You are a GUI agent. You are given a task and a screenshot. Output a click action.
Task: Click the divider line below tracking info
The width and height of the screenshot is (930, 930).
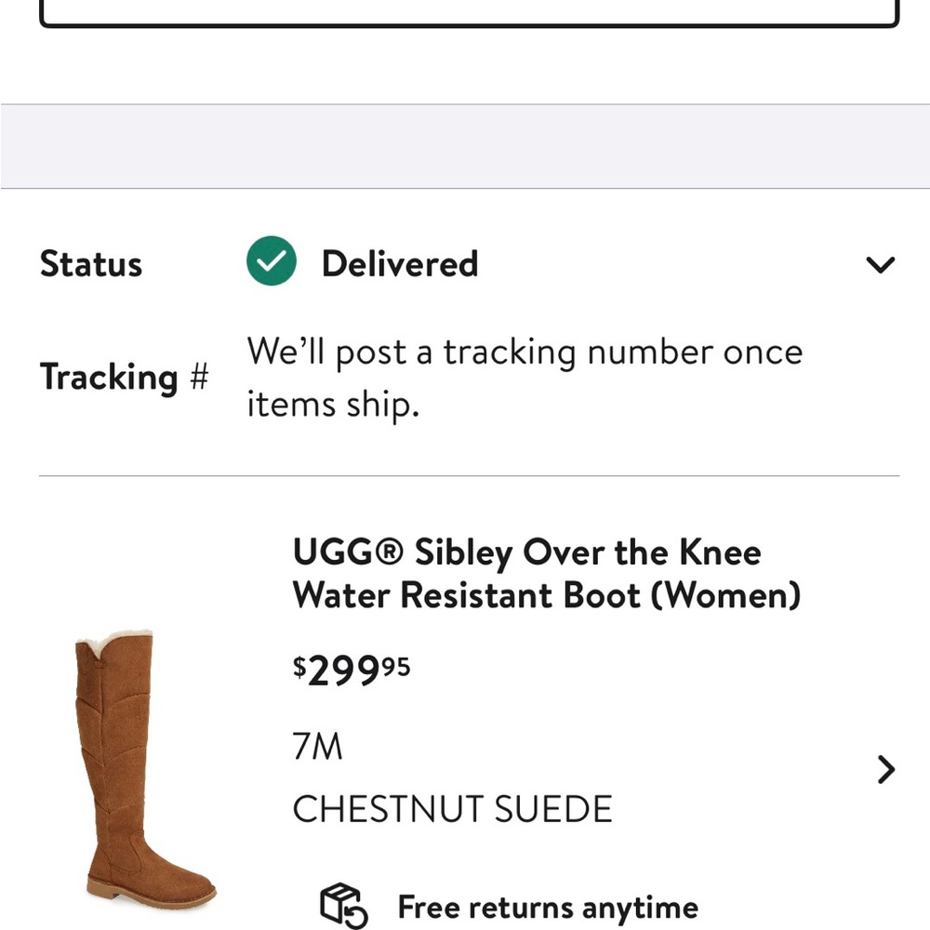(x=465, y=474)
